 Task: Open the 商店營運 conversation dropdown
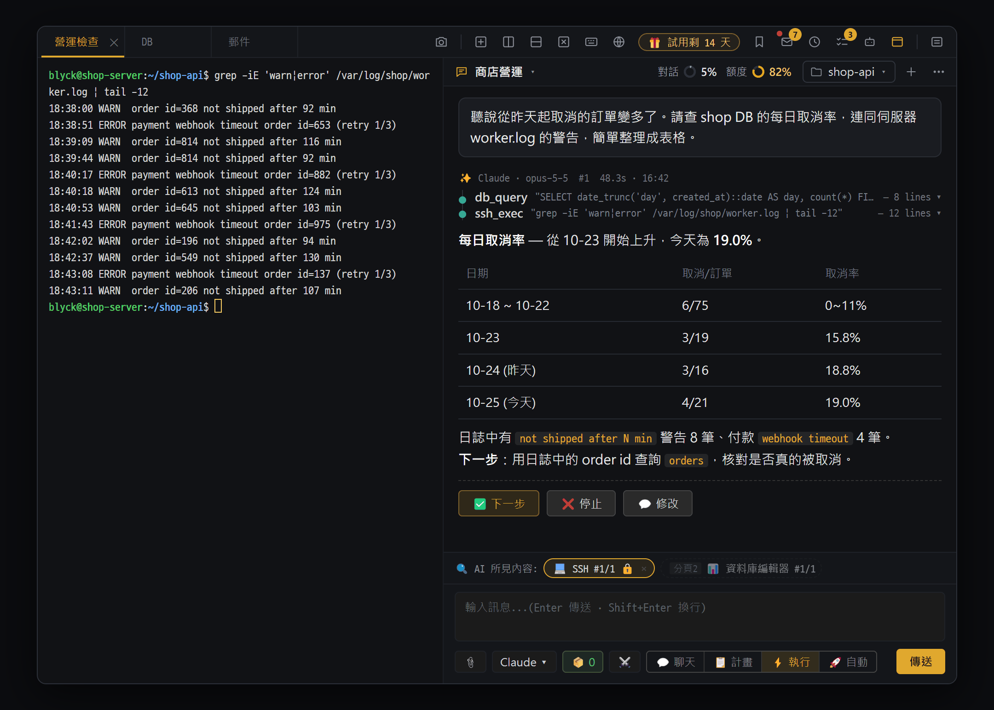(532, 72)
